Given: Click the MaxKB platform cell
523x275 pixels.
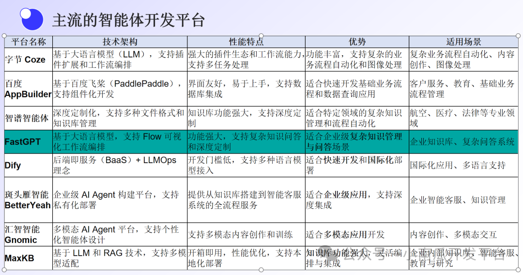Looking at the screenshot, I should pyautogui.click(x=29, y=258).
